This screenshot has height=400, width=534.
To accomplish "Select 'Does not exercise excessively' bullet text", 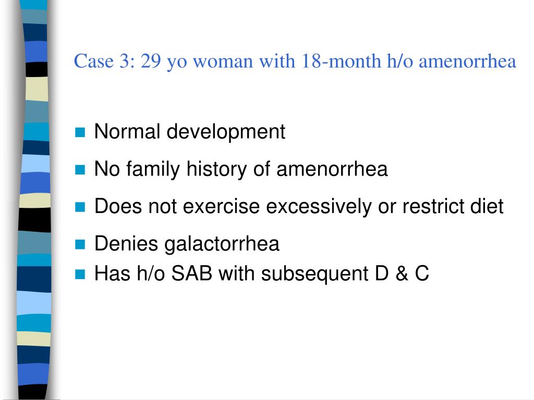I will 299,206.
